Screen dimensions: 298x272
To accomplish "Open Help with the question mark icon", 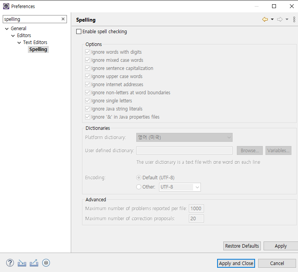I will pyautogui.click(x=10, y=263).
